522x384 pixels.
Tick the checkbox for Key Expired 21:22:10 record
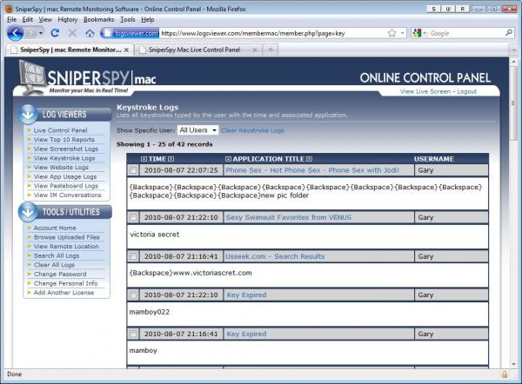tap(133, 295)
